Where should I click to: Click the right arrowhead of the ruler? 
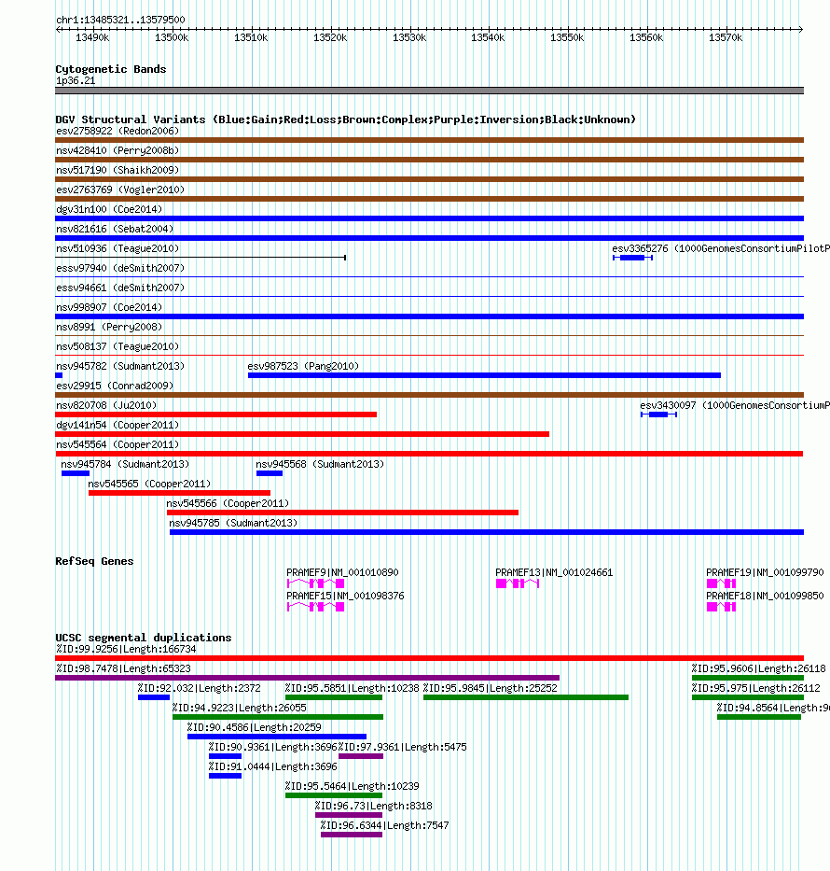click(800, 29)
